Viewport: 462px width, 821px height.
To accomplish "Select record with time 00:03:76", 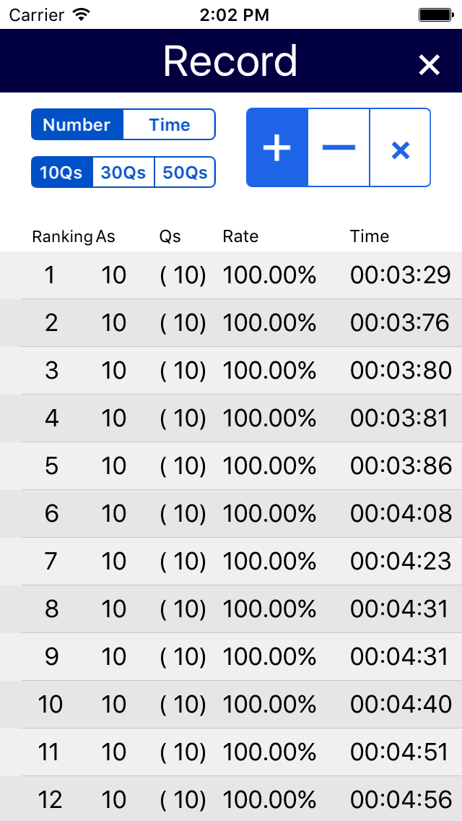I will point(231,323).
